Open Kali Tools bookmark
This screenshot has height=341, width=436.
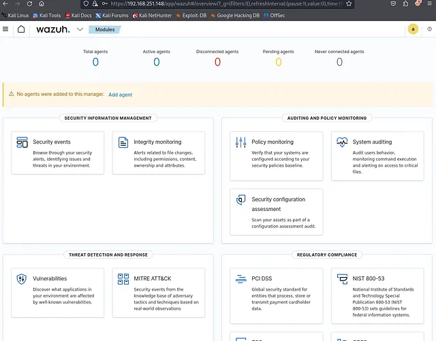pyautogui.click(x=47, y=15)
